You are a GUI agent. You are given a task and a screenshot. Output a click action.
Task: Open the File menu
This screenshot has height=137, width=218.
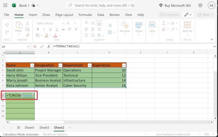(x=7, y=15)
